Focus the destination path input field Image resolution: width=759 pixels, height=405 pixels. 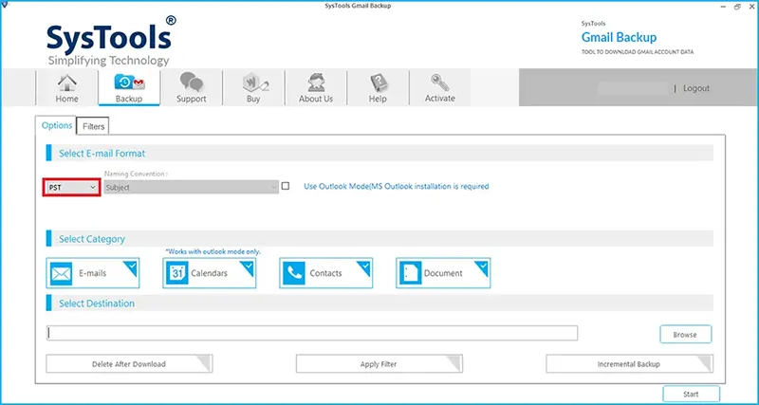(x=312, y=333)
